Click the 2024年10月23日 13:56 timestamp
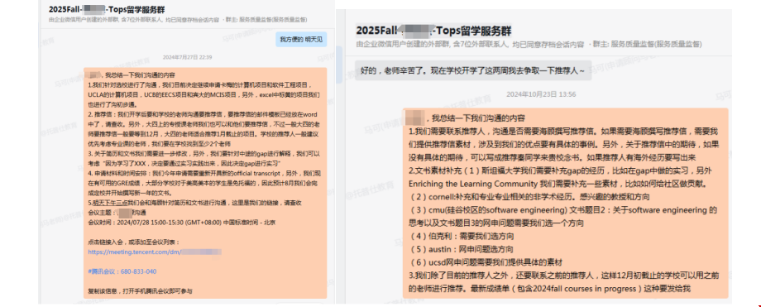The height and width of the screenshot is (307, 761). tap(541, 94)
